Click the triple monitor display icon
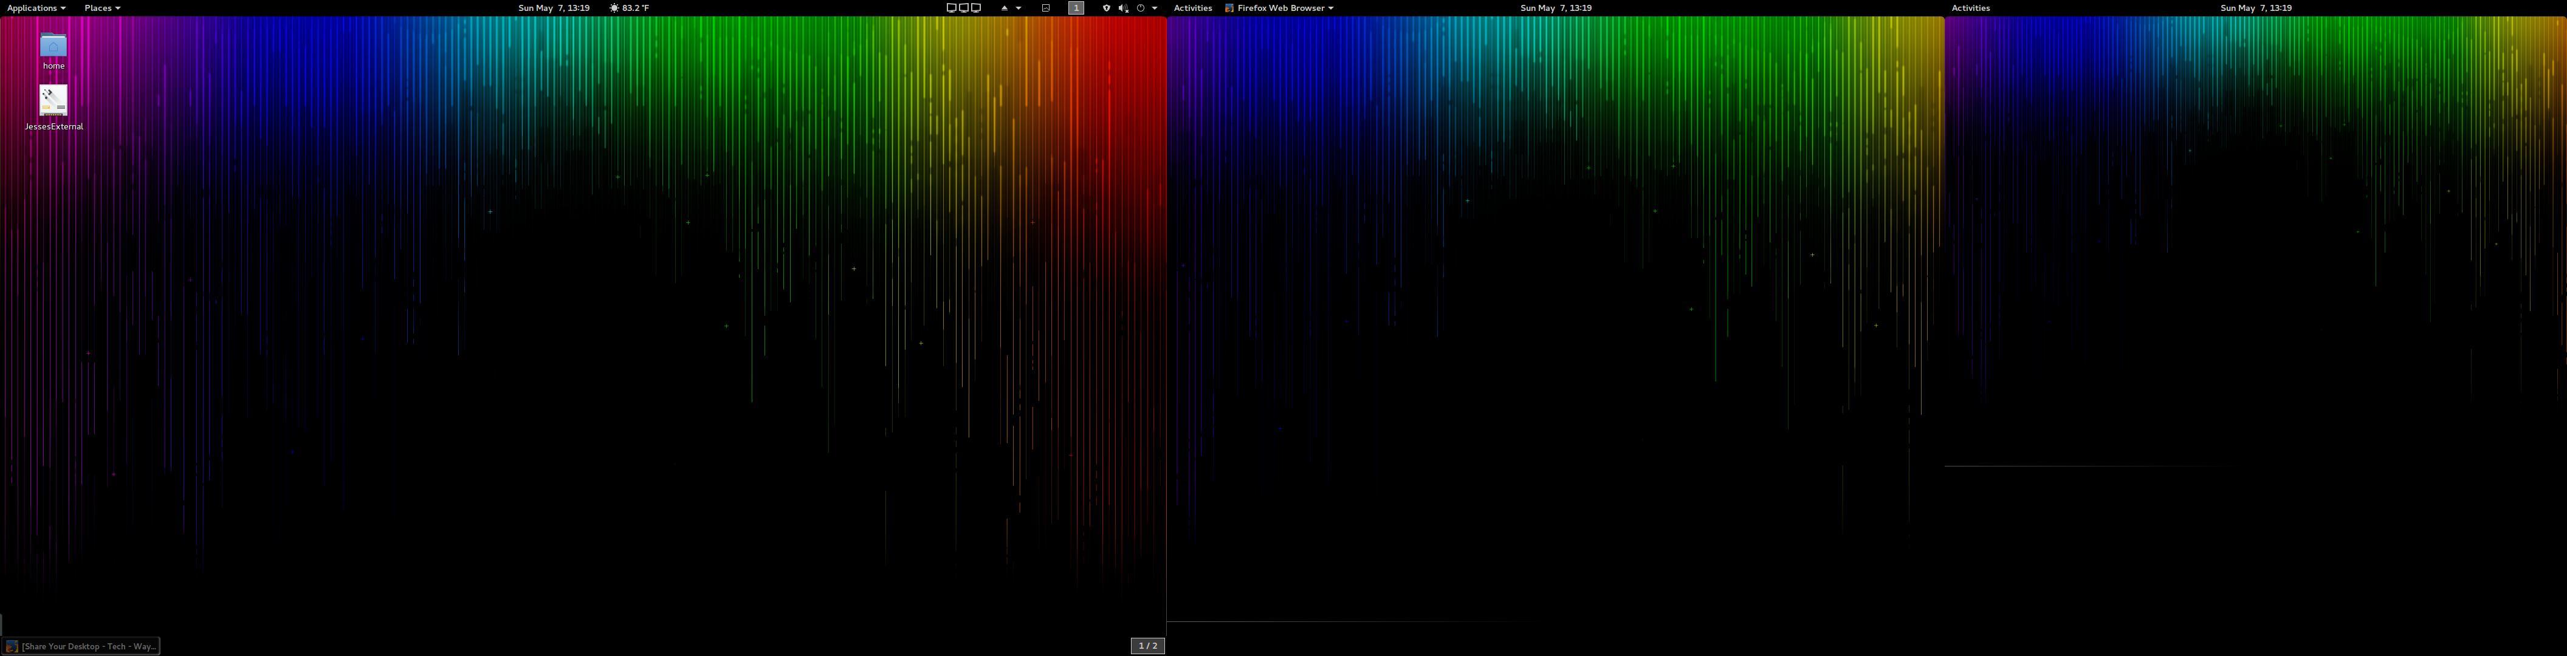Viewport: 2567px width, 656px height. coord(963,8)
